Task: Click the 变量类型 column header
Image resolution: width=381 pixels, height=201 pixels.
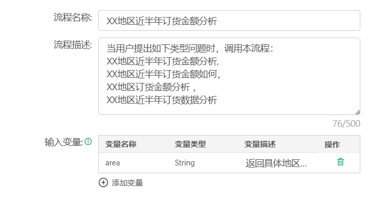Action: click(203, 144)
